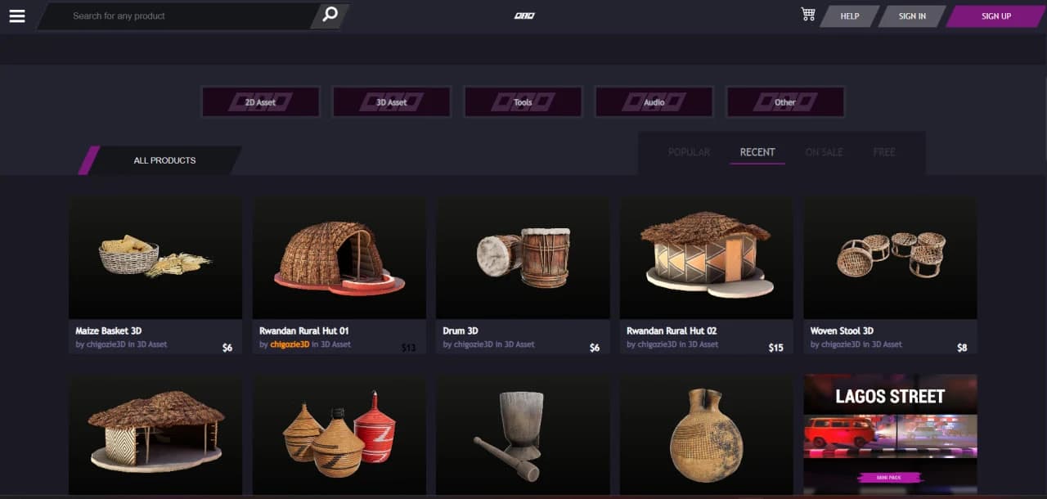Click the center site logo
Image resolution: width=1047 pixels, height=499 pixels.
tap(524, 16)
